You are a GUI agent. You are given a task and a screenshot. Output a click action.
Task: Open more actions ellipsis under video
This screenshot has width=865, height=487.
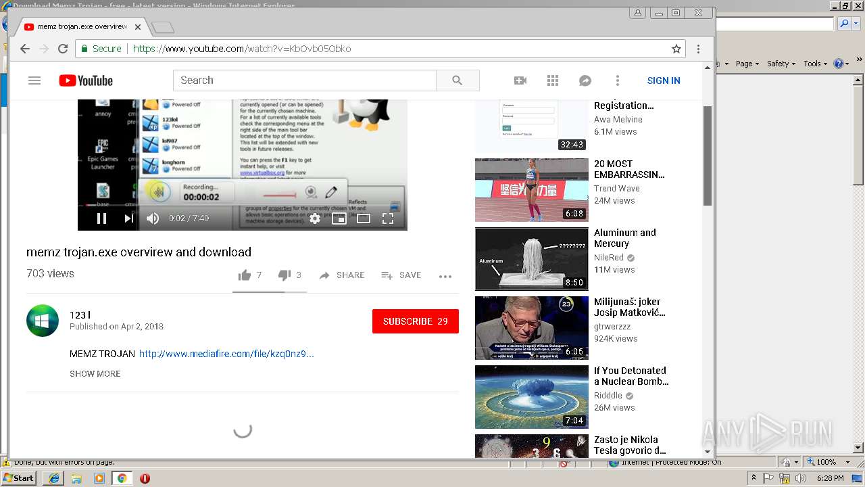pos(445,276)
